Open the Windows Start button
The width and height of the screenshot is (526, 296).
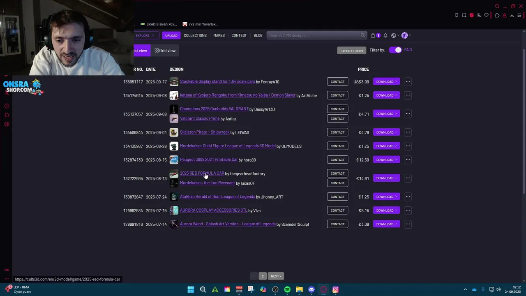191,289
